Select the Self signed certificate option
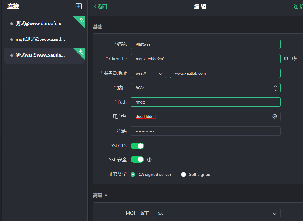This screenshot has height=221, width=303. (x=183, y=175)
